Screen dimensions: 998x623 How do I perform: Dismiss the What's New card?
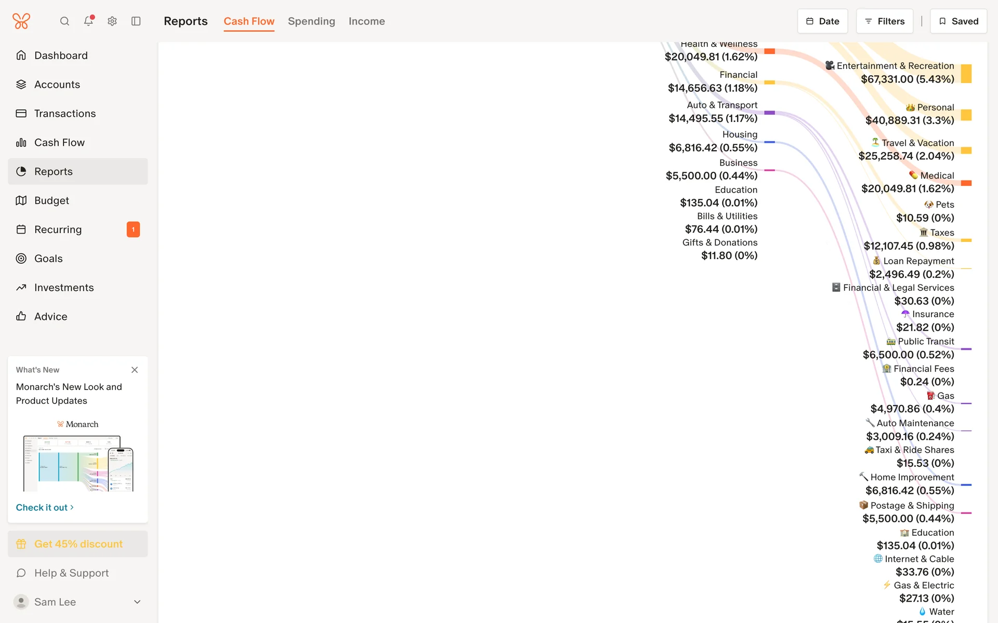point(135,370)
